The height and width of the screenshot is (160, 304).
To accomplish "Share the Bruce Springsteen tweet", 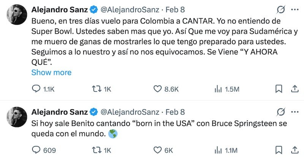I will pyautogui.click(x=294, y=150).
